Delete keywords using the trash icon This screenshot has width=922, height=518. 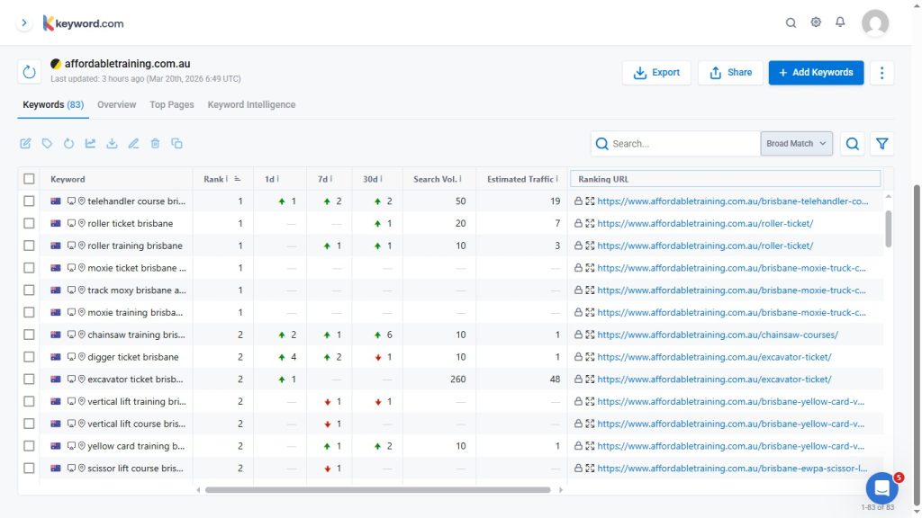tap(154, 143)
